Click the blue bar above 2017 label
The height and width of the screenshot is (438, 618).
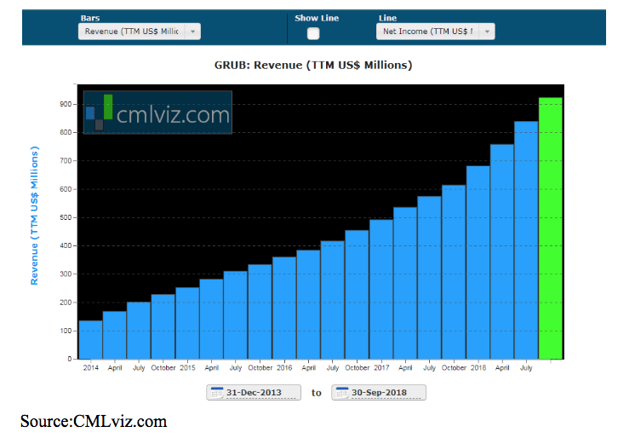pyautogui.click(x=381, y=289)
